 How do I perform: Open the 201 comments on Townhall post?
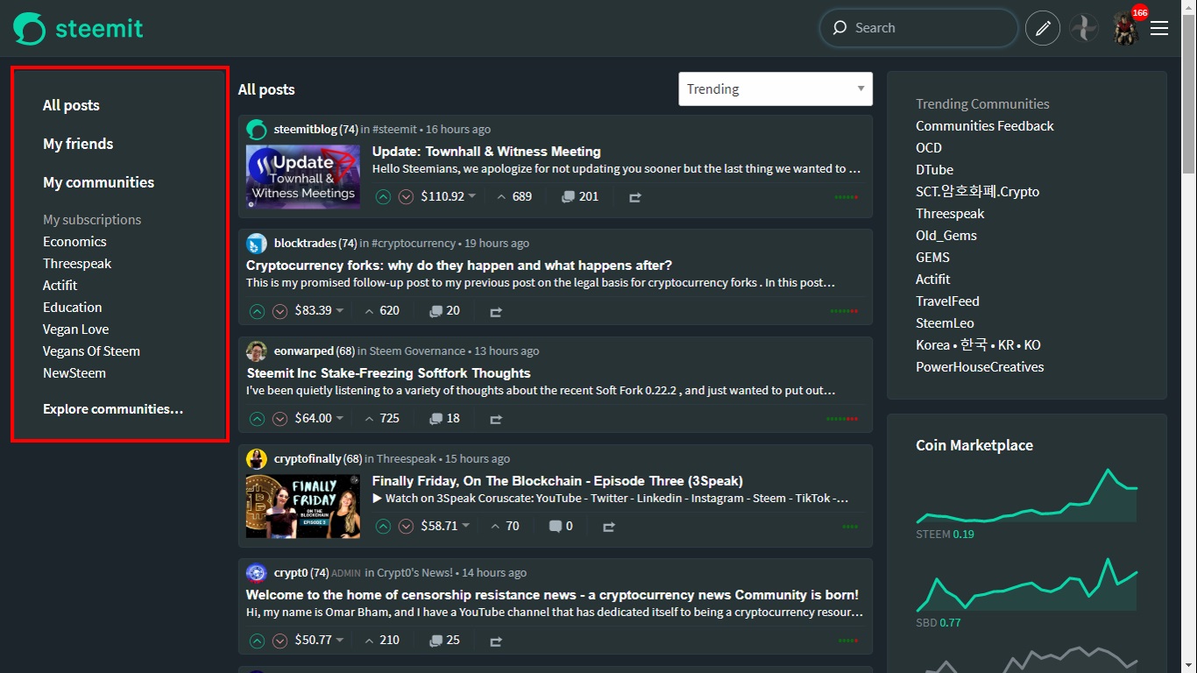(580, 196)
